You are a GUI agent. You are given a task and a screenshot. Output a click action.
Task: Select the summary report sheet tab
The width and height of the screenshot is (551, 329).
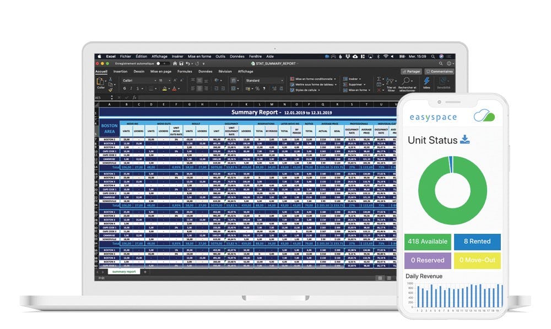point(122,272)
